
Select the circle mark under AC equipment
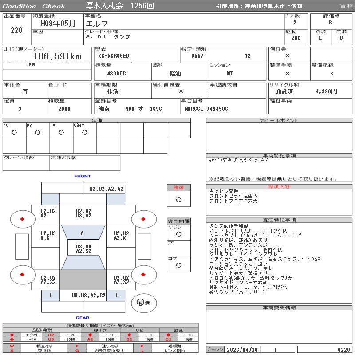pyautogui.click(x=14, y=133)
